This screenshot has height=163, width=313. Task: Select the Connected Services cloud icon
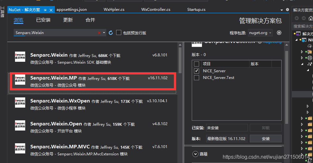pos(309,46)
